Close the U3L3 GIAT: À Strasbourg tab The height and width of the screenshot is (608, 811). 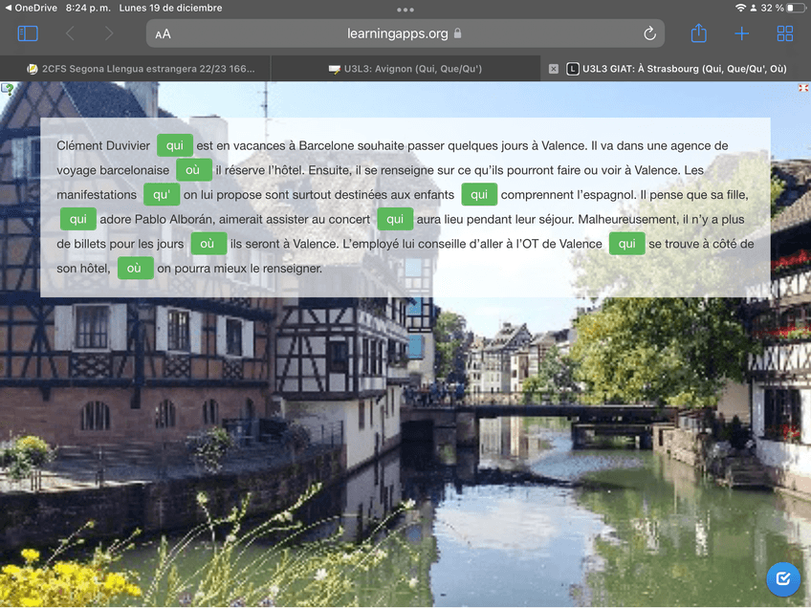(554, 69)
